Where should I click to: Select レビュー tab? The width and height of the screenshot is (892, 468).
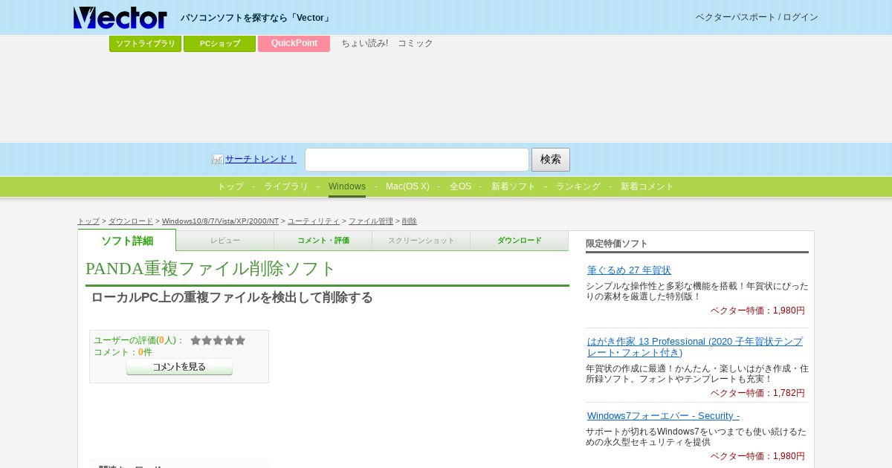pyautogui.click(x=225, y=241)
